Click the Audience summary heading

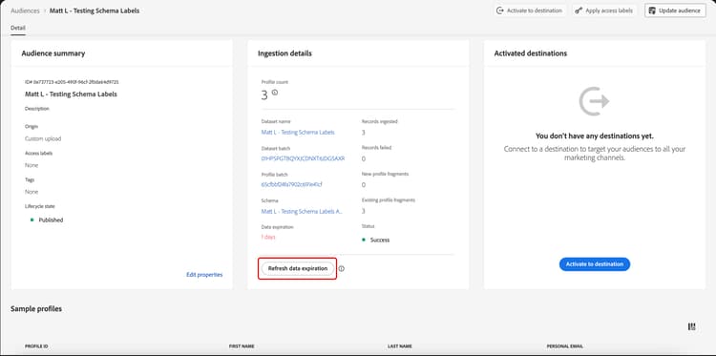point(53,53)
